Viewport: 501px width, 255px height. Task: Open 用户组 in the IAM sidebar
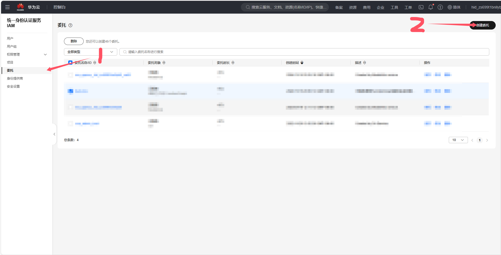[12, 47]
